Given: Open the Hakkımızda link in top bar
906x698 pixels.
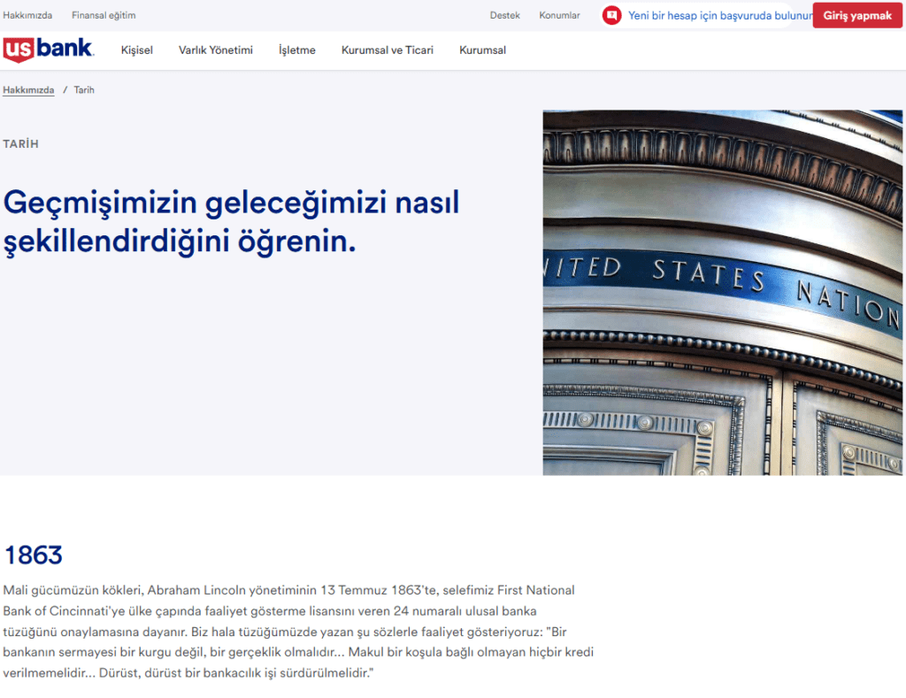Looking at the screenshot, I should (27, 16).
